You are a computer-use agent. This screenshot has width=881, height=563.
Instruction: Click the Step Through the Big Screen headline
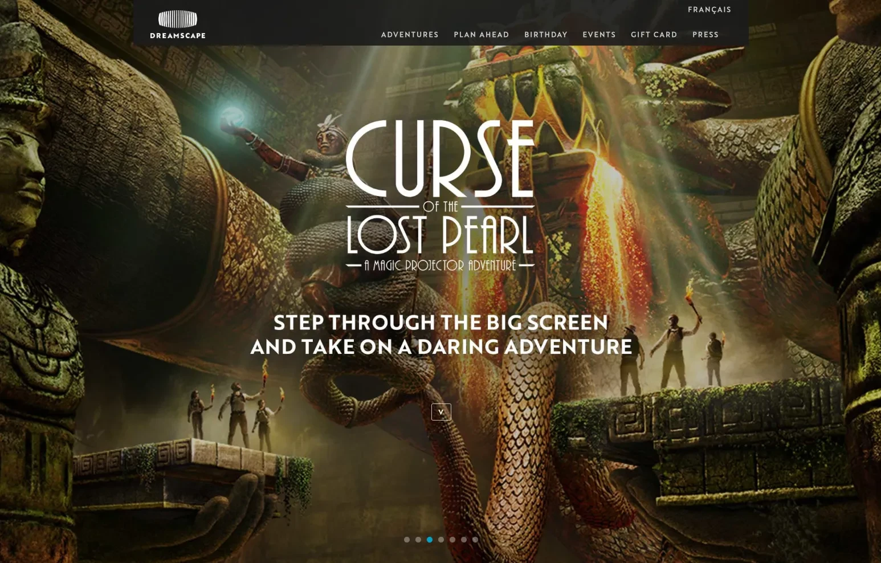(441, 334)
